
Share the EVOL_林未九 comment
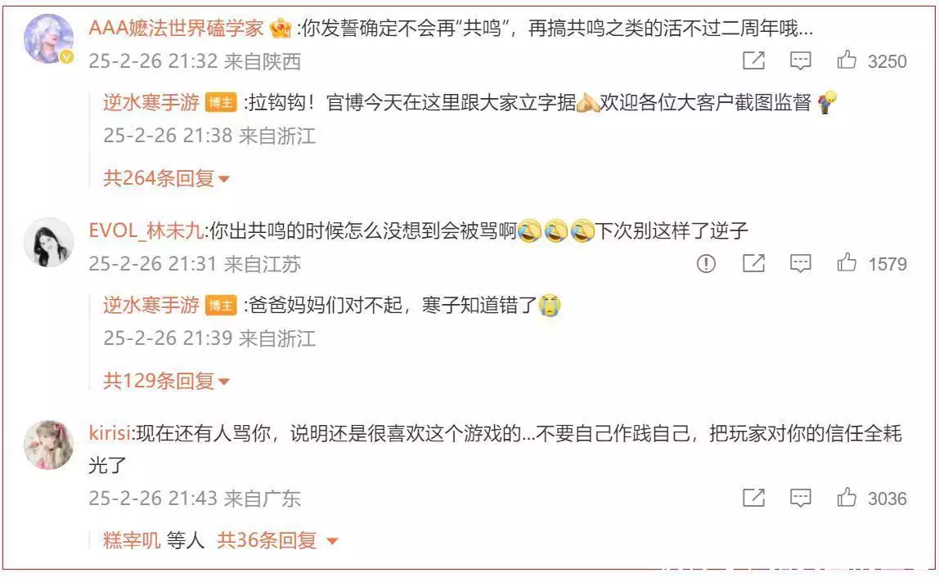[x=753, y=263]
